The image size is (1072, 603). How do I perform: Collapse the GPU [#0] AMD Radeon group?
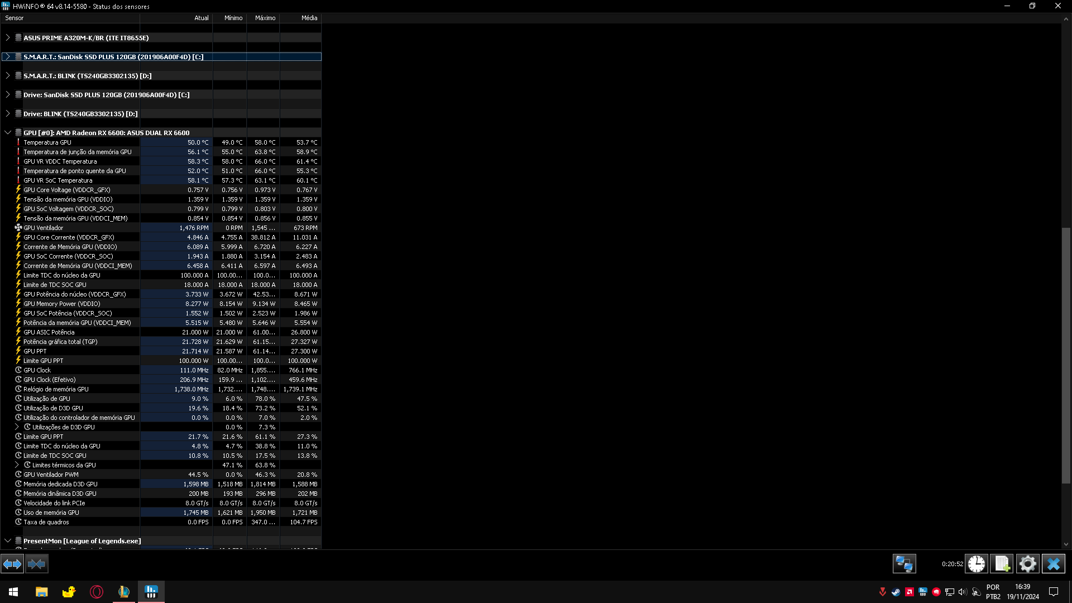pos(8,133)
